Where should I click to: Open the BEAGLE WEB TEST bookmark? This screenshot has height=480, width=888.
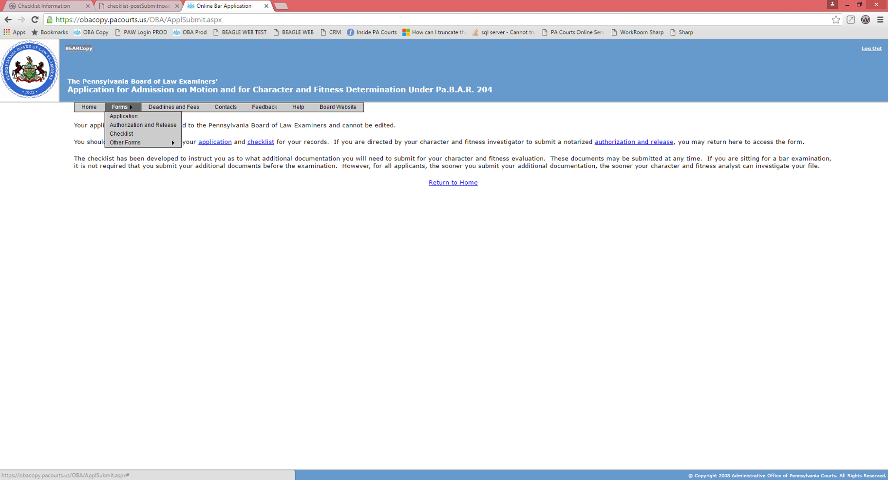[240, 32]
